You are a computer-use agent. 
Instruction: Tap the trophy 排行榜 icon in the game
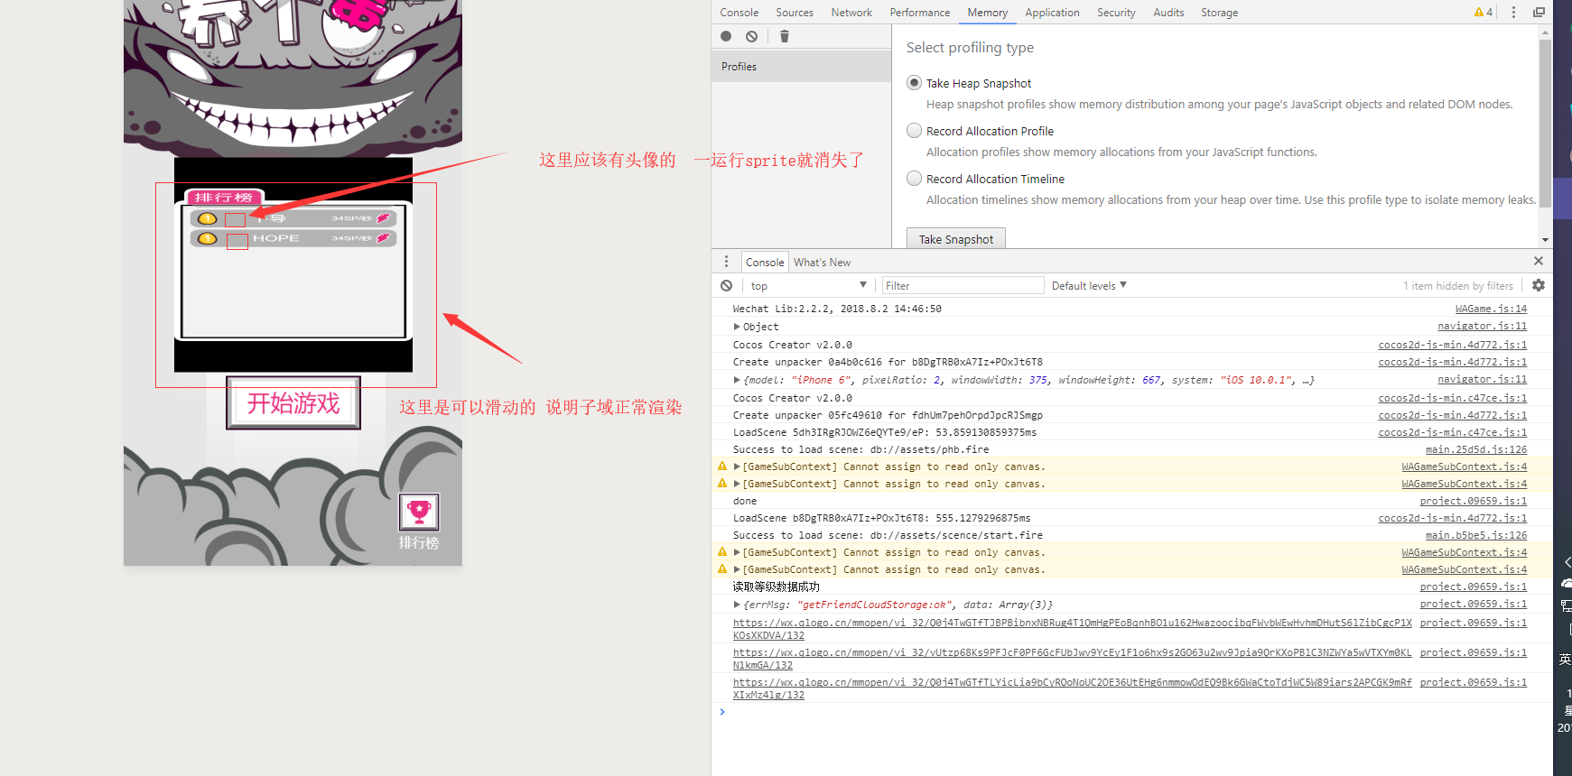[419, 513]
